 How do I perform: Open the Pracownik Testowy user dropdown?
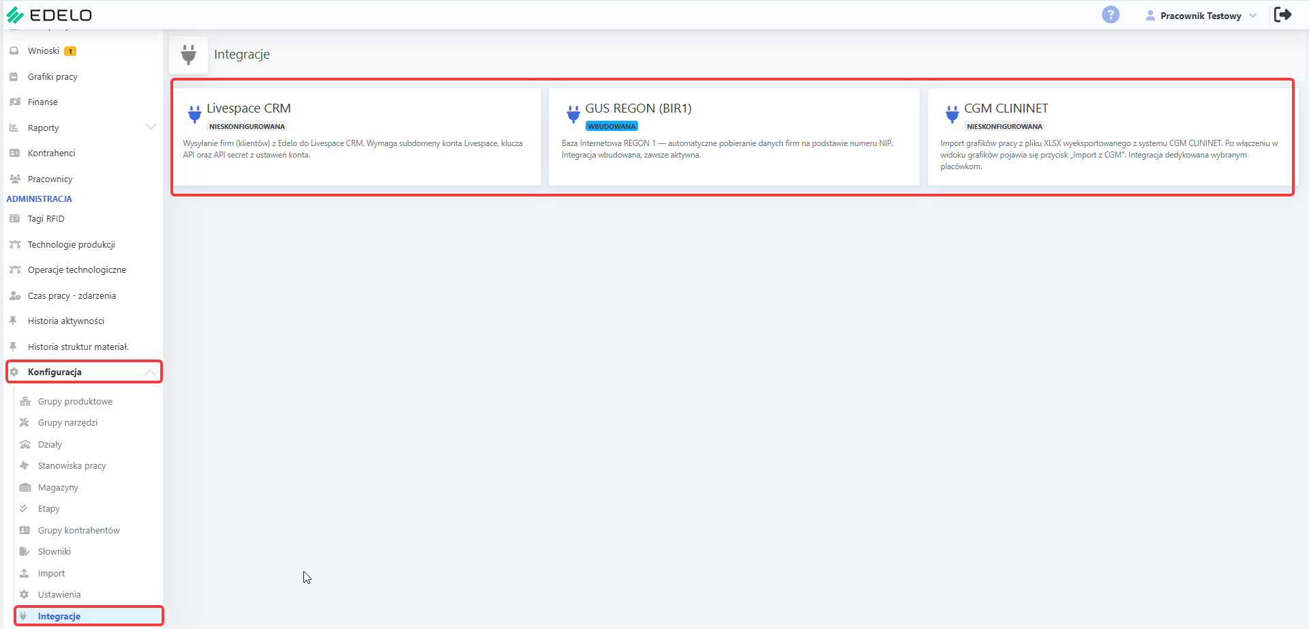[x=1201, y=16]
